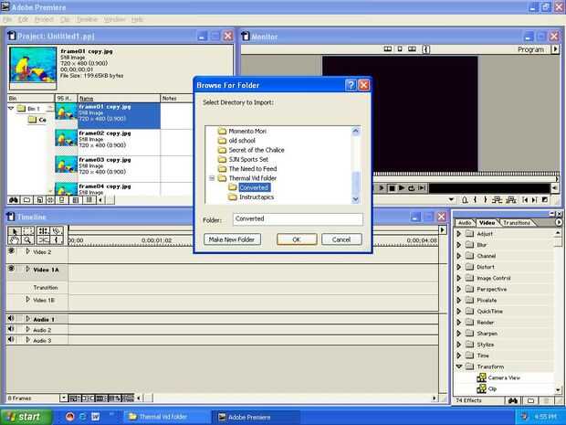Click the Create Item icon in Project window
566x425 pixels.
tap(39, 200)
